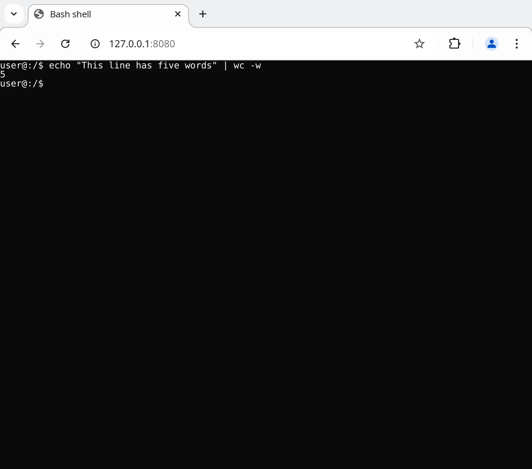The image size is (532, 469).
Task: Reload the current page
Action: (x=65, y=44)
